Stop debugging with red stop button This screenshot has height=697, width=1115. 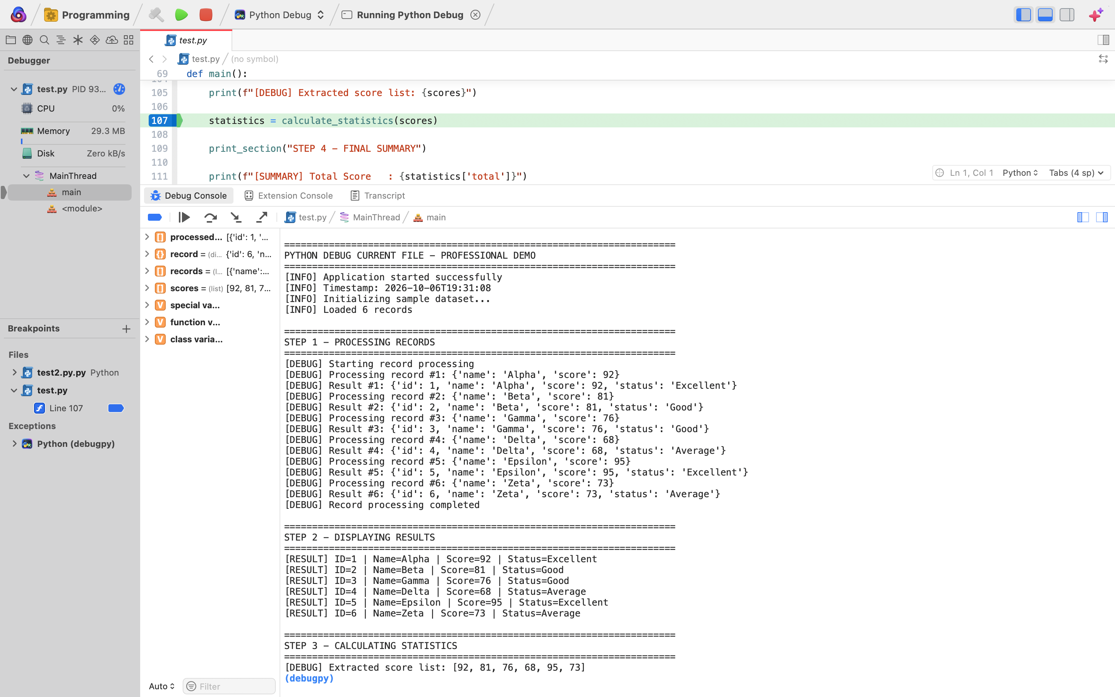pos(206,15)
